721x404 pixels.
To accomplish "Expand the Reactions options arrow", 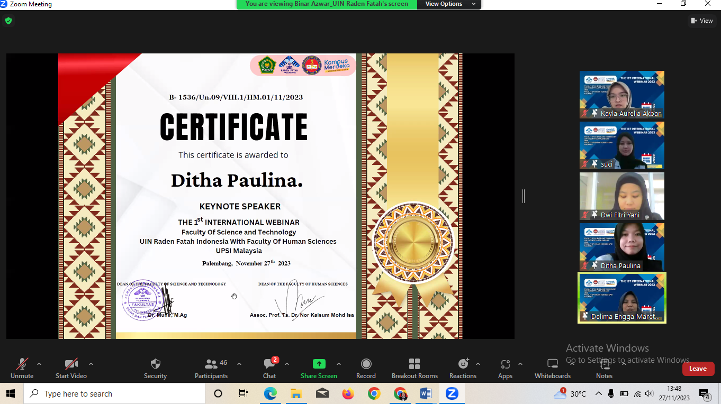I will [477, 364].
